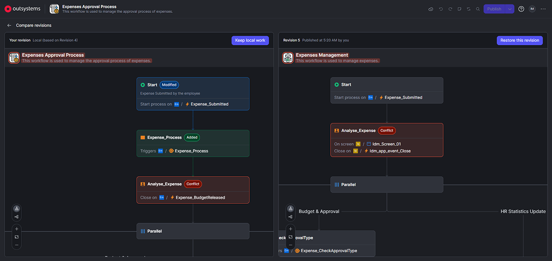The image size is (552, 261).
Task: Click the Publish button
Action: tap(494, 9)
